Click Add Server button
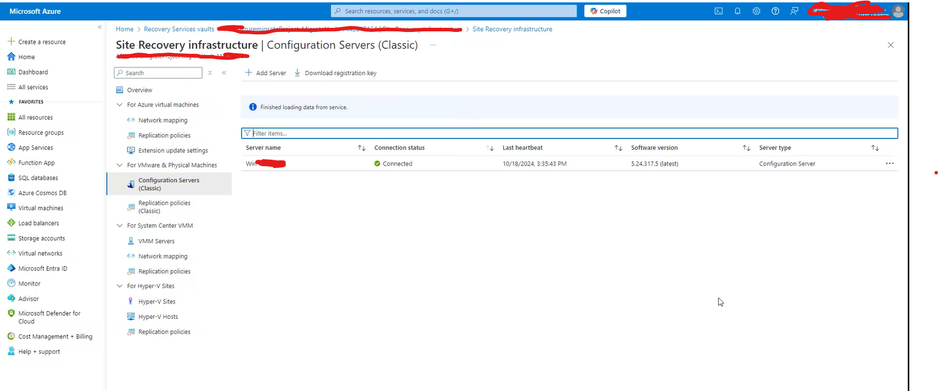The height and width of the screenshot is (391, 938). (265, 73)
